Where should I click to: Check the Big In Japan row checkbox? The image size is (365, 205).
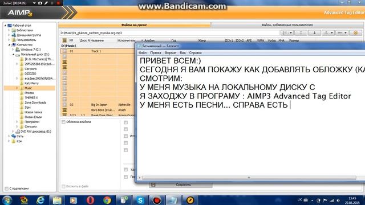coord(64,105)
